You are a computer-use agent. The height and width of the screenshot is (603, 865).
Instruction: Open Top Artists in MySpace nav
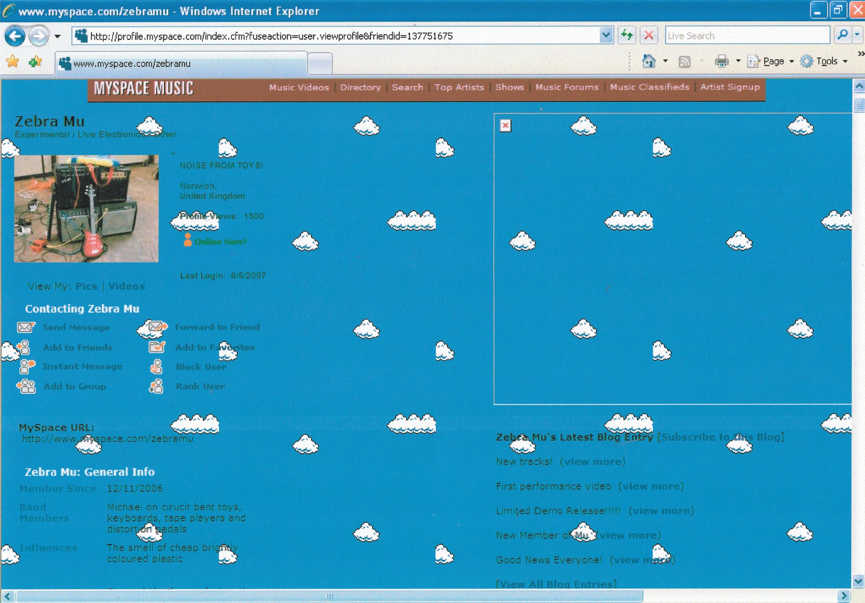pos(459,87)
